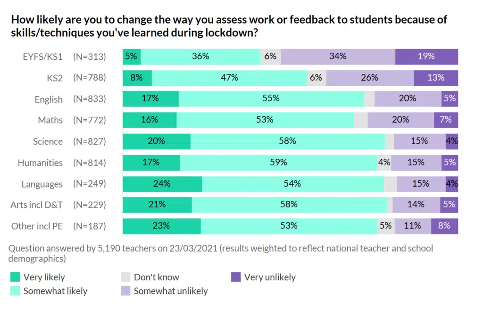Click the Somewhat likely legend color swatch
The height and width of the screenshot is (310, 483).
[14, 291]
